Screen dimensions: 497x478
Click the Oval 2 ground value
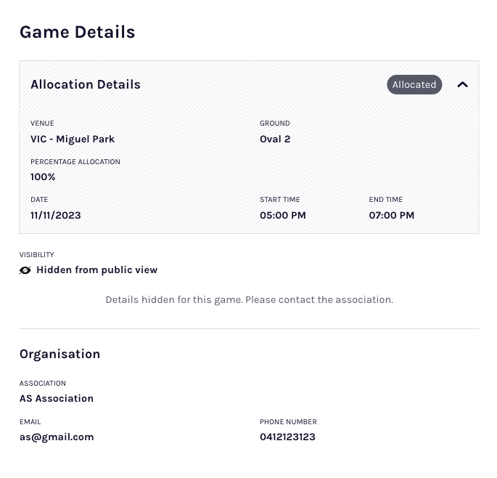(x=275, y=139)
